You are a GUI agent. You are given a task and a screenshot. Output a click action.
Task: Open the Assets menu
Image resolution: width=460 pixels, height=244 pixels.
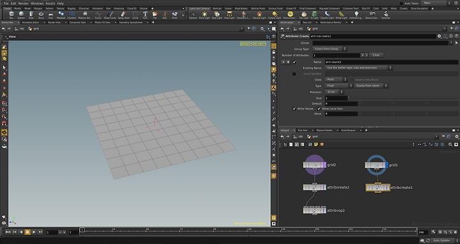point(50,3)
